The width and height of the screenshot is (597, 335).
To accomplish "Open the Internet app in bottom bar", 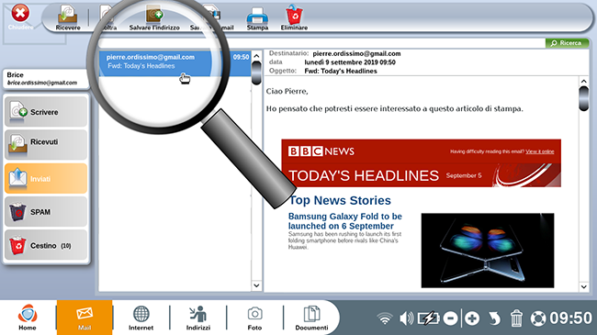I will (x=141, y=318).
